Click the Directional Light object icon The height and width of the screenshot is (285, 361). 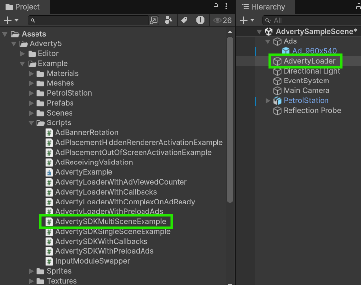[277, 71]
